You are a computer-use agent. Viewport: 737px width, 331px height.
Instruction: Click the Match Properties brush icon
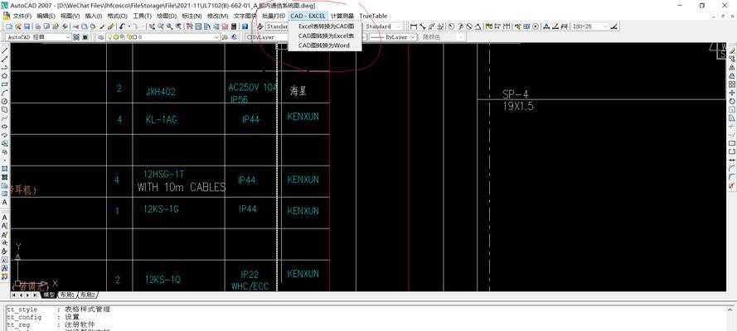click(x=103, y=26)
